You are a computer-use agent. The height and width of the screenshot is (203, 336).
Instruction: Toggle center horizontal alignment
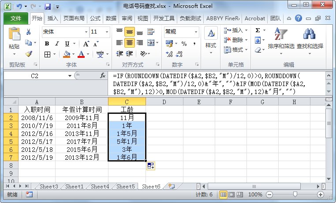point(130,43)
